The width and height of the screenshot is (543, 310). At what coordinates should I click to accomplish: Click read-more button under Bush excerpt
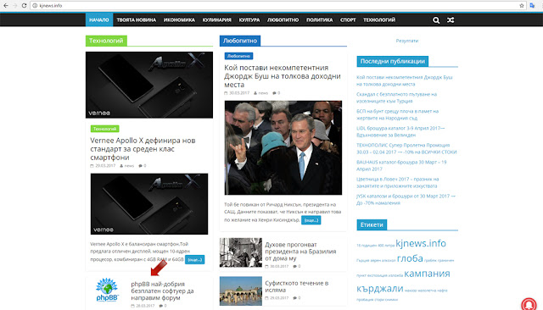pyautogui.click(x=311, y=220)
